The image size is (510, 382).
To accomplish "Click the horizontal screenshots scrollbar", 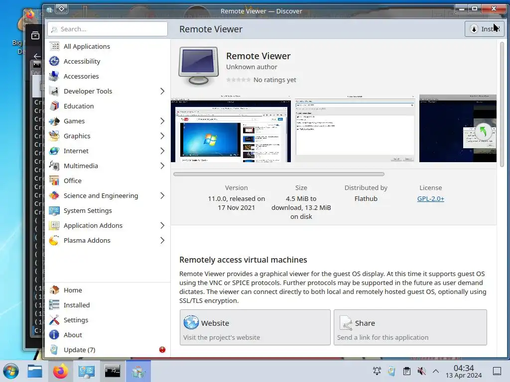I will (x=279, y=174).
